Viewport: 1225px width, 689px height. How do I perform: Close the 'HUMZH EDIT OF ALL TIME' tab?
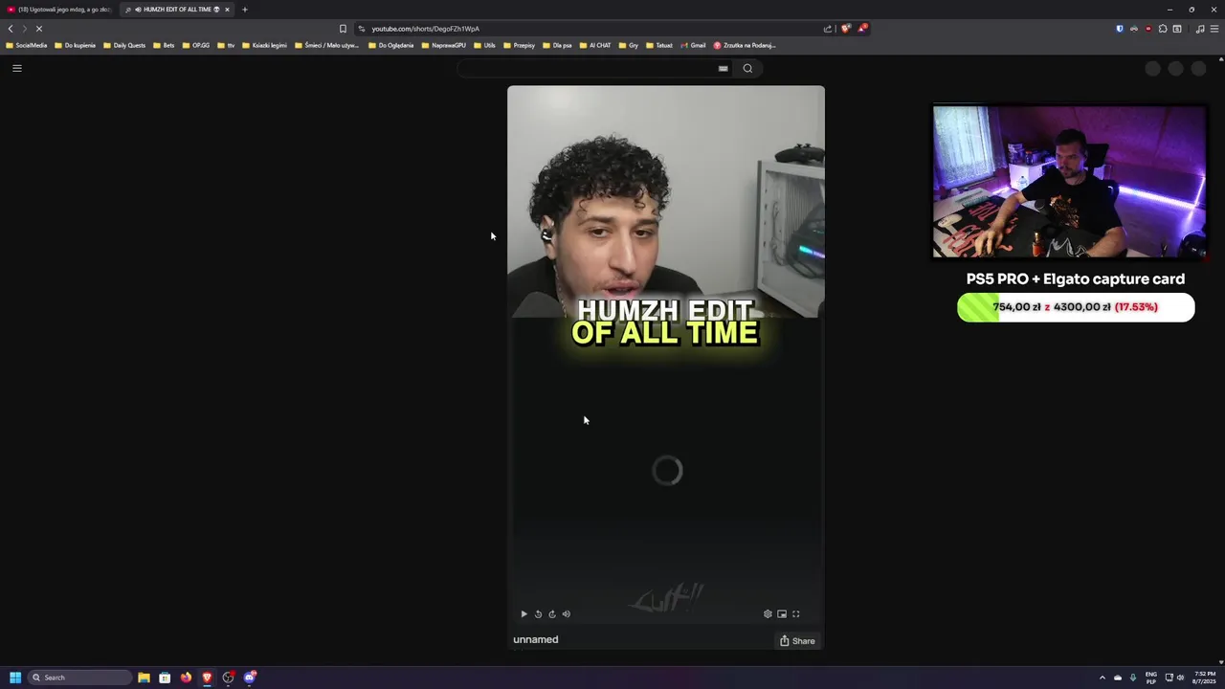coord(227,10)
